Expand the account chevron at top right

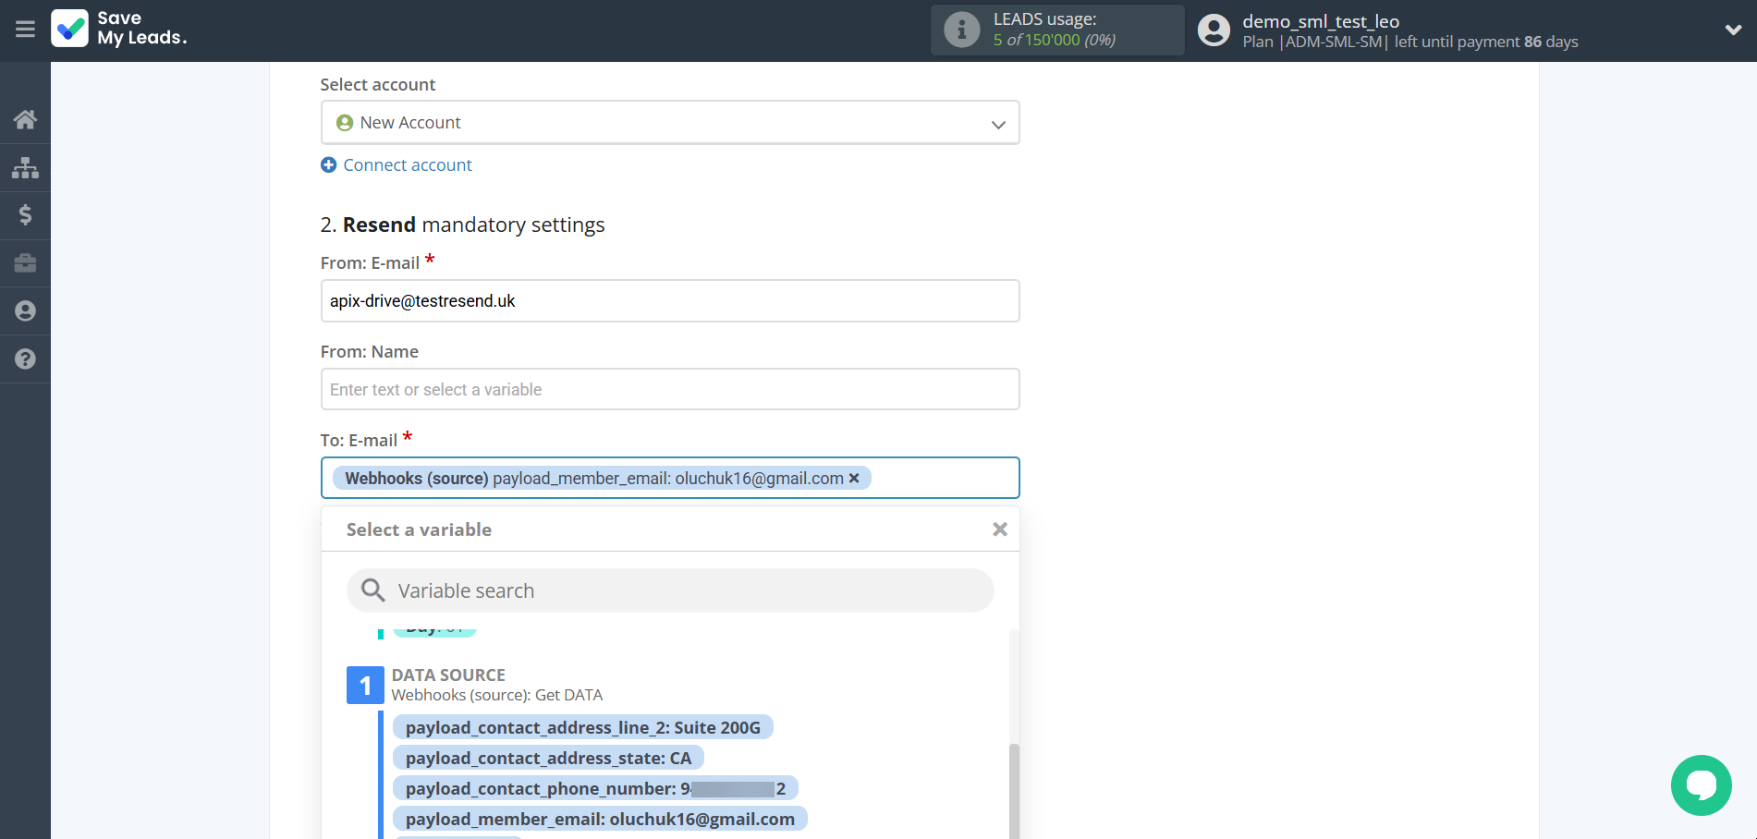(1733, 30)
